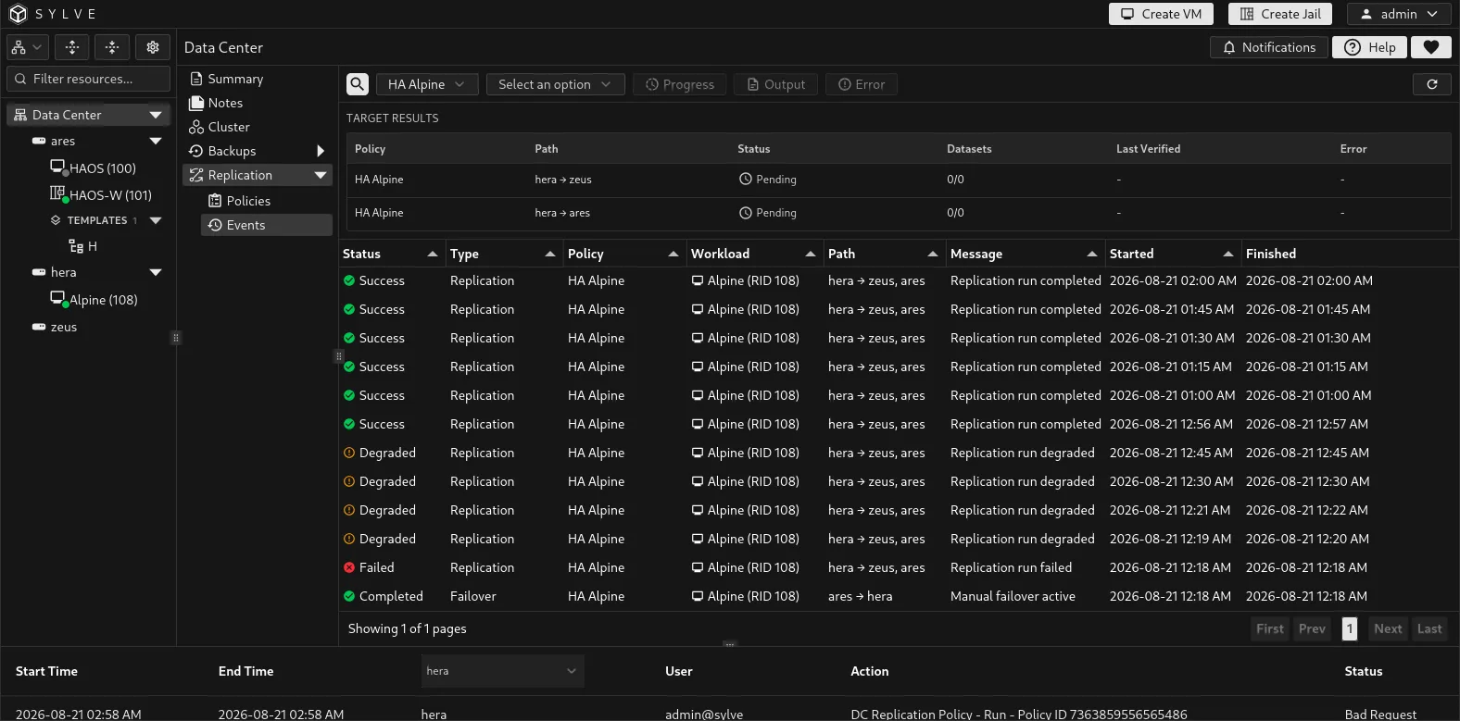This screenshot has width=1460, height=721.
Task: Click the Sylve cube logo
Action: click(18, 14)
